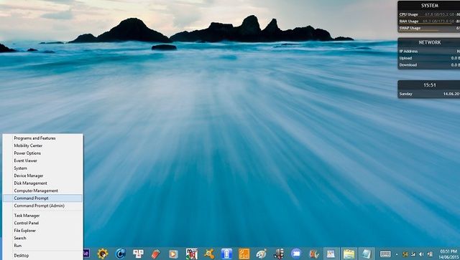The width and height of the screenshot is (460, 260).
Task: Click the touch keyboard tray icon
Action: tap(385, 254)
